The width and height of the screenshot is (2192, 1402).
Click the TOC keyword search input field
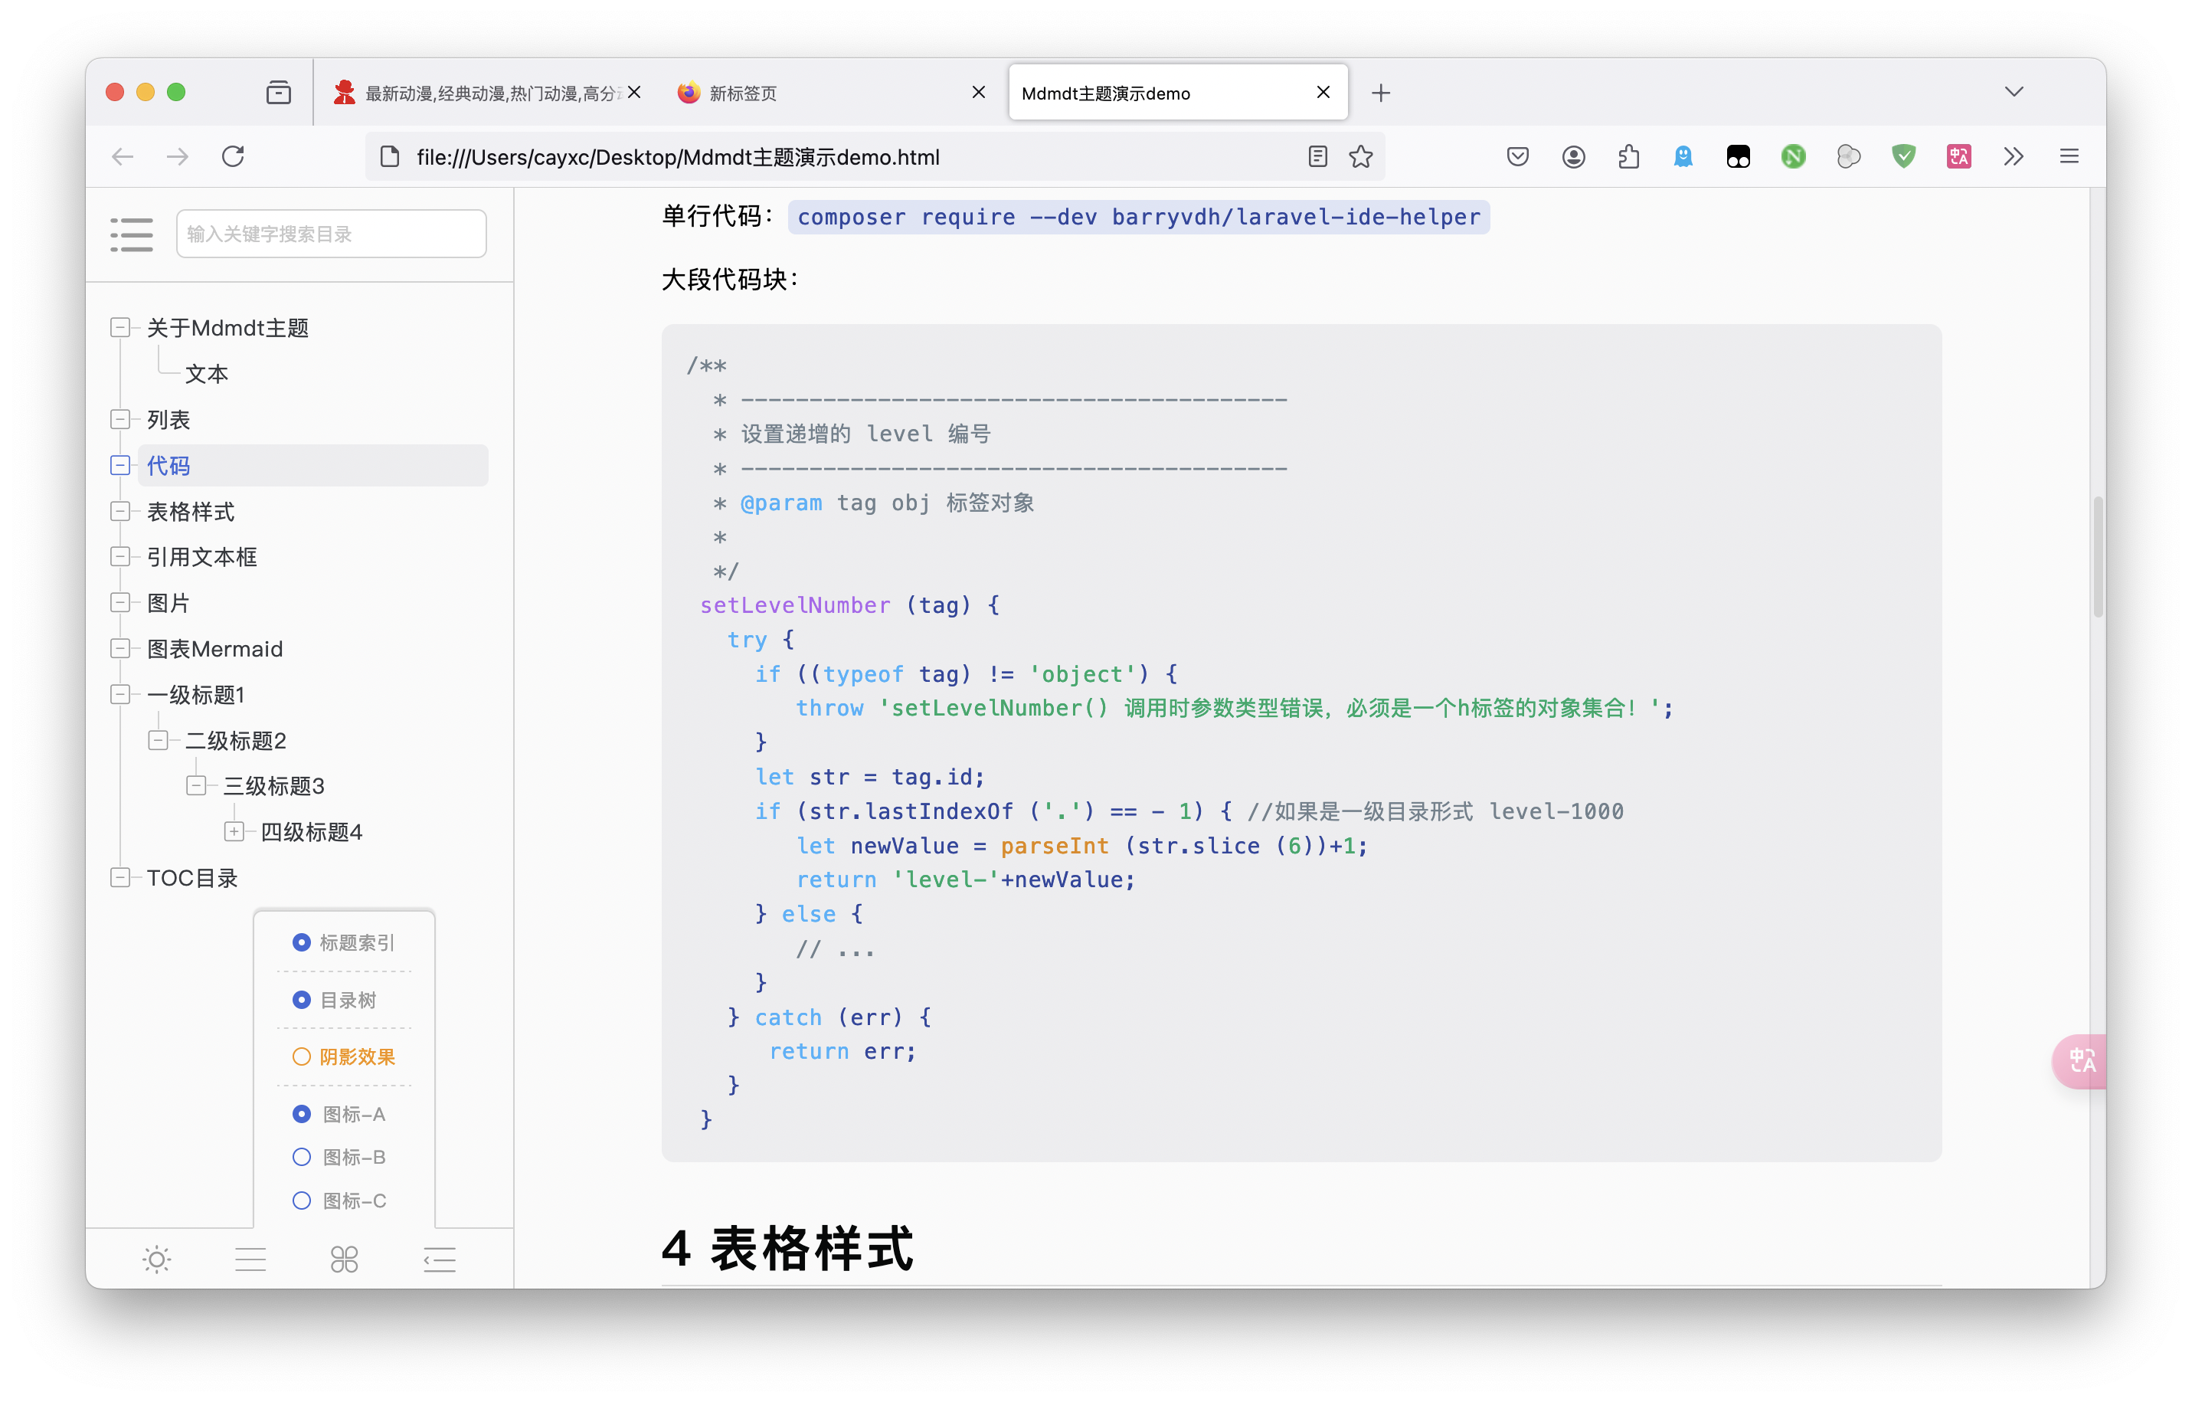pyautogui.click(x=332, y=234)
